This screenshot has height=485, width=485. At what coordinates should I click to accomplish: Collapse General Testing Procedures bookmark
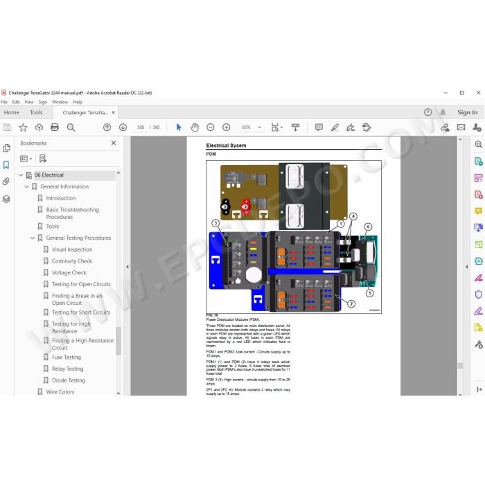pyautogui.click(x=33, y=238)
